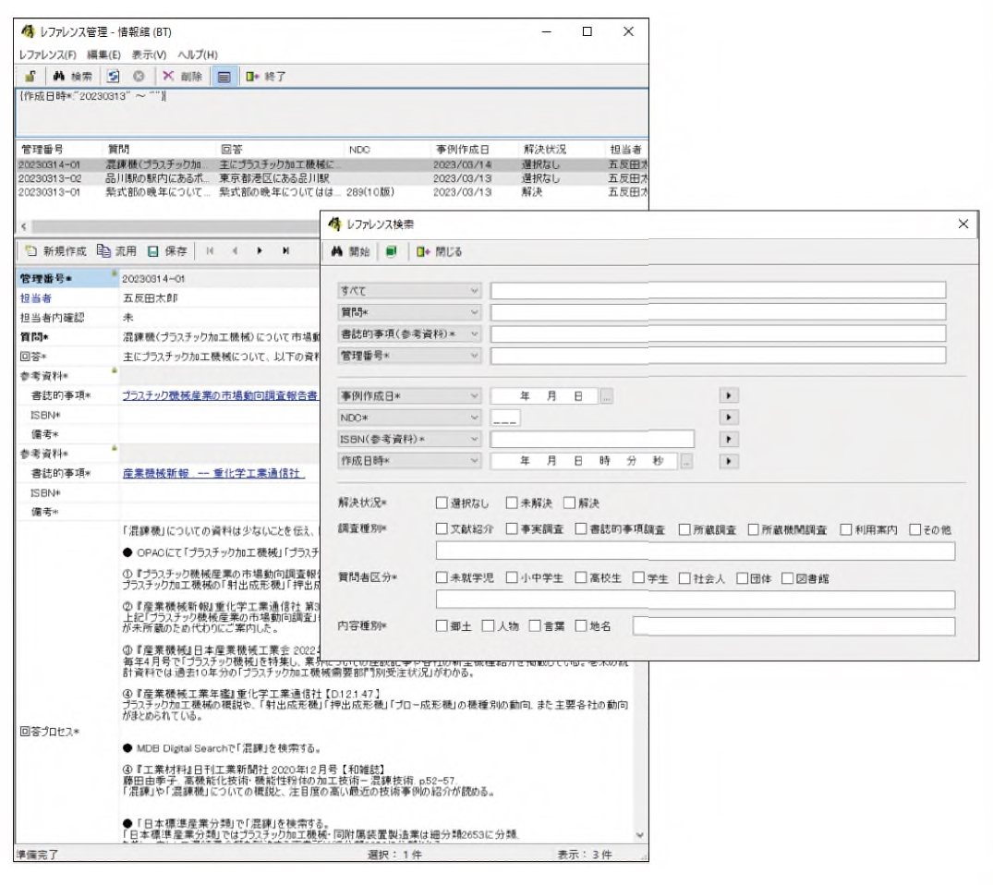Open the プラスチック機械産業 reference link
Image resolution: width=993 pixels, height=885 pixels.
(x=220, y=394)
